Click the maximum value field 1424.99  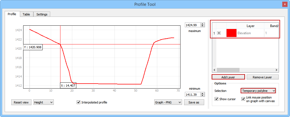193,25
